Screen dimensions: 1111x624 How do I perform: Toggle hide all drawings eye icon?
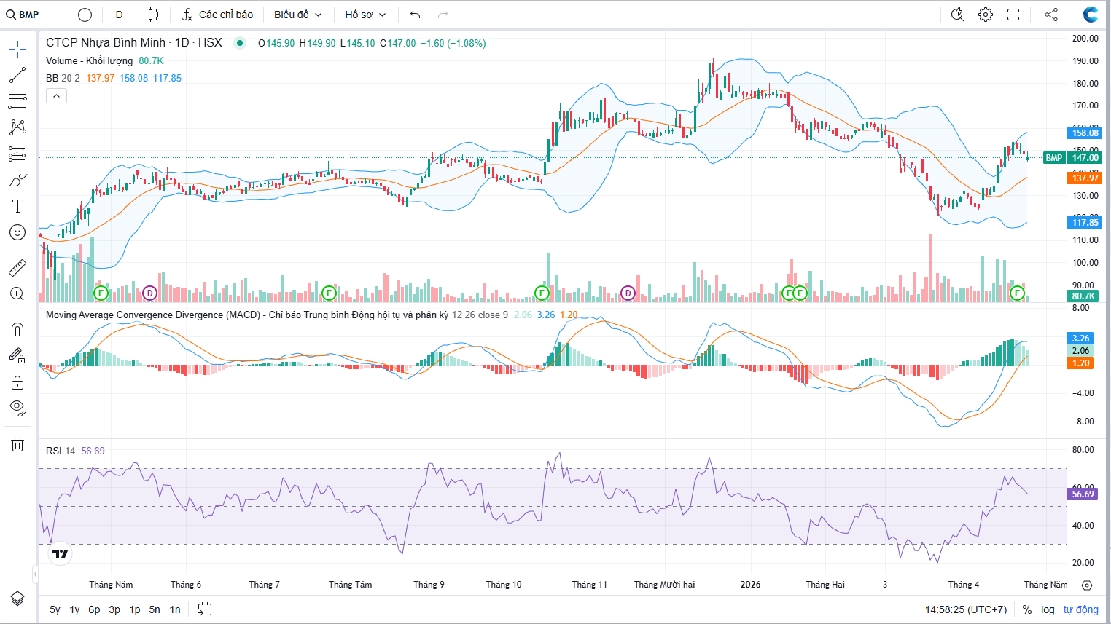[x=17, y=407]
